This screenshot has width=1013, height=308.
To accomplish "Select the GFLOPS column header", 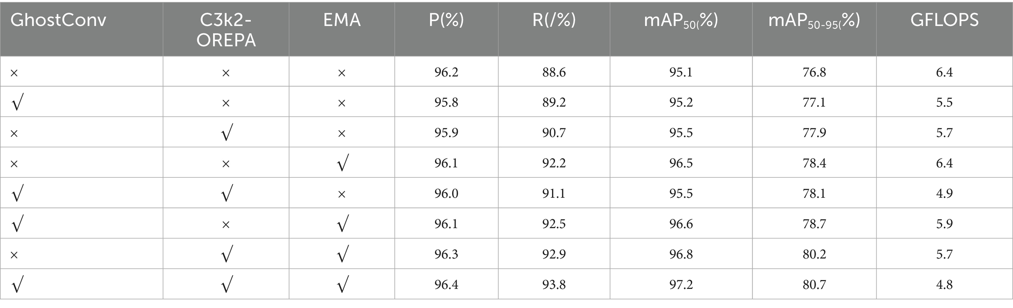I will point(944,21).
